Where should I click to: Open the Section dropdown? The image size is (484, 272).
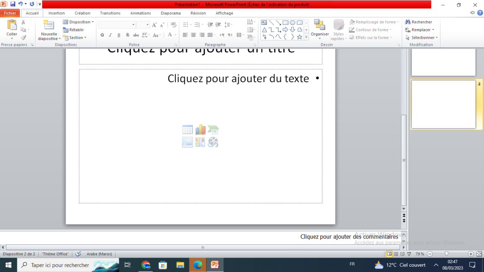point(75,38)
